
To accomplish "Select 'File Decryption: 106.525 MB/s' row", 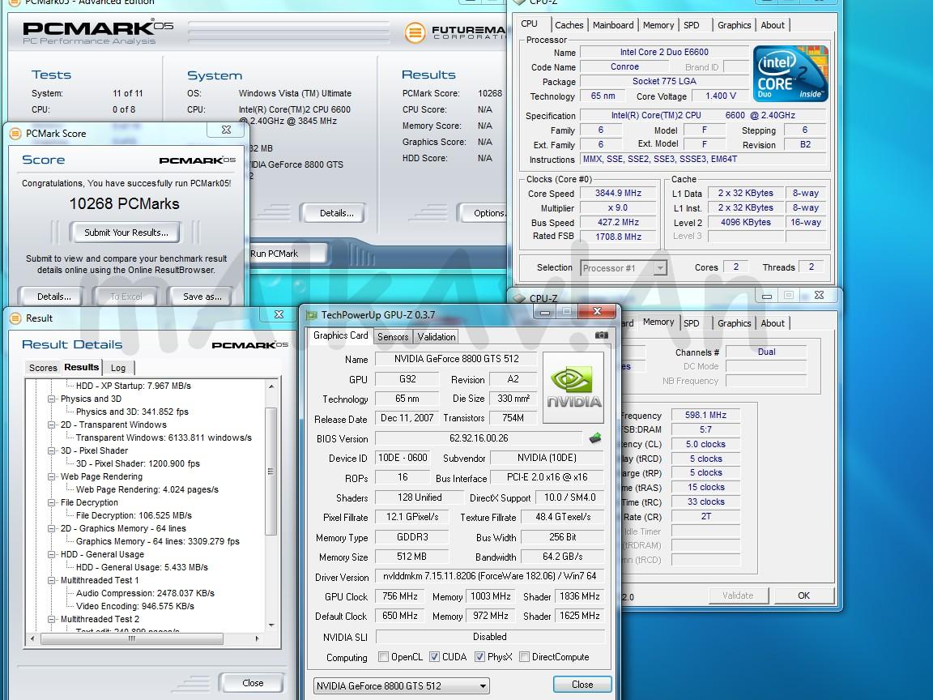I will point(134,515).
